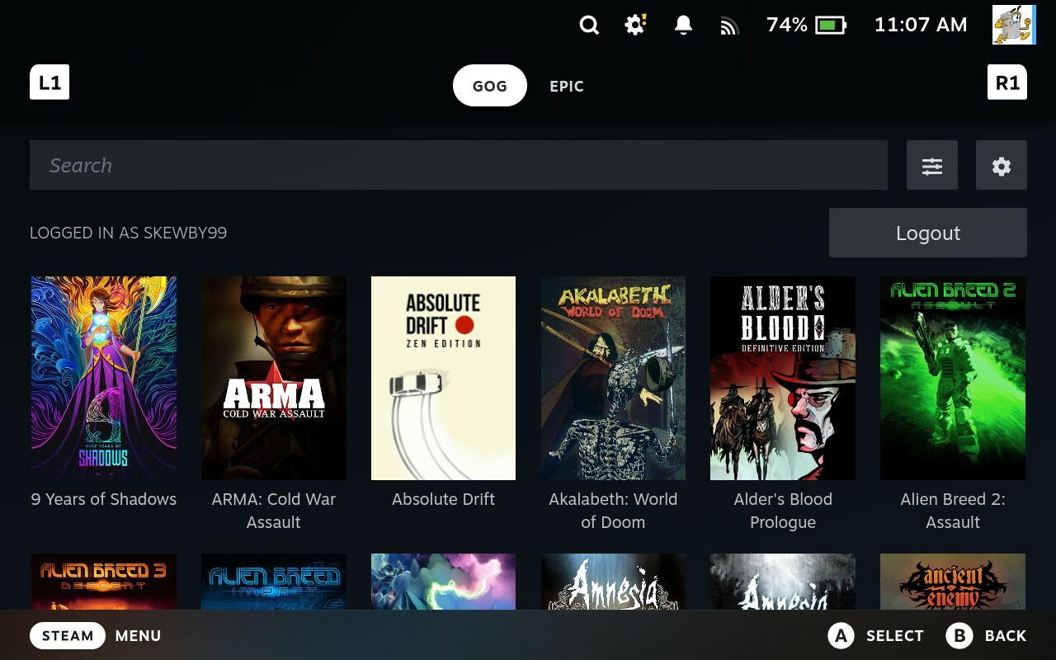Switch to the EPIC tab

pyautogui.click(x=567, y=86)
